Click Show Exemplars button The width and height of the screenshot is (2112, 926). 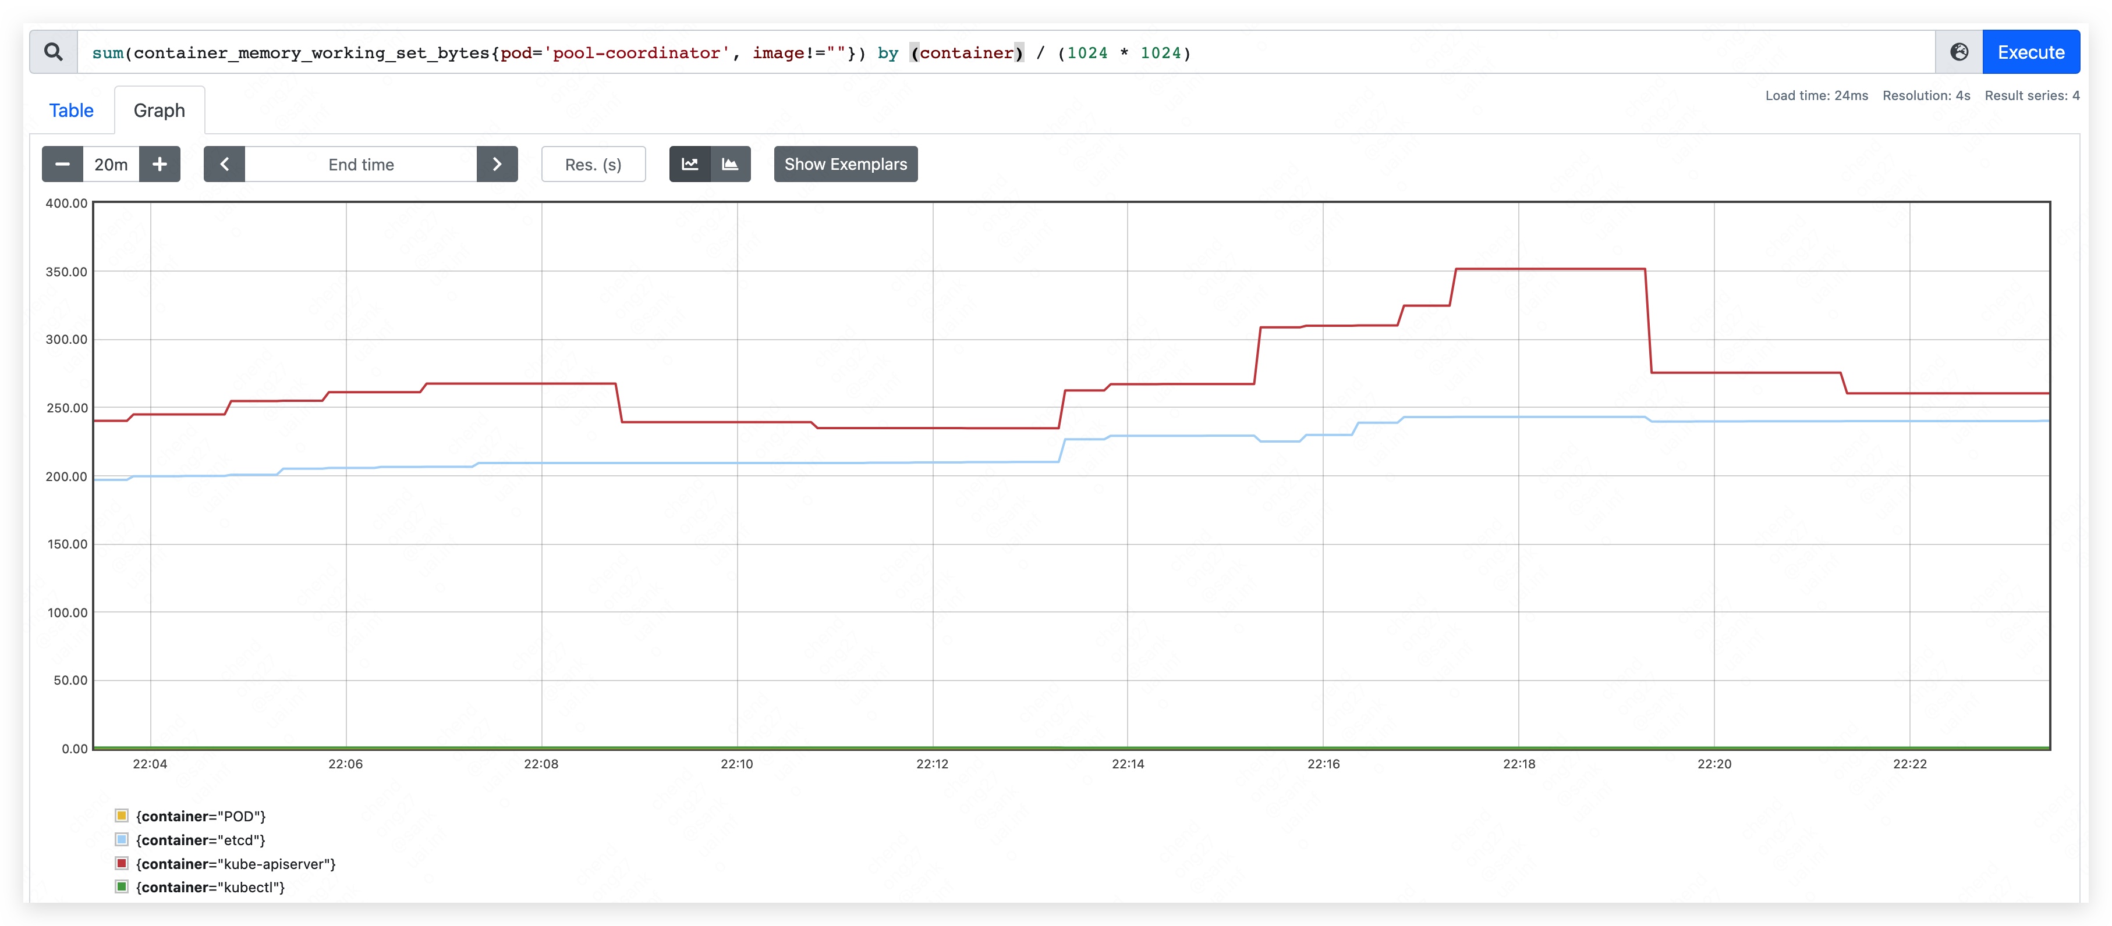coord(845,164)
